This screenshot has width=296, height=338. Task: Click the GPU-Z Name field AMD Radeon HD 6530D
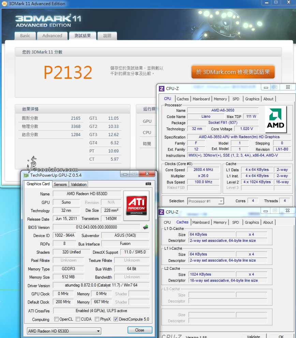pos(87,194)
